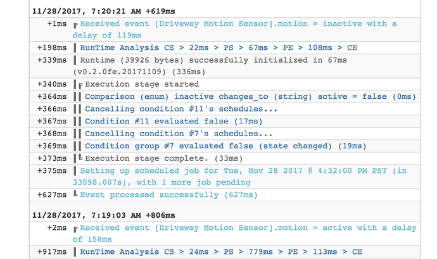Click 'Execution stage started' log line

142,84
